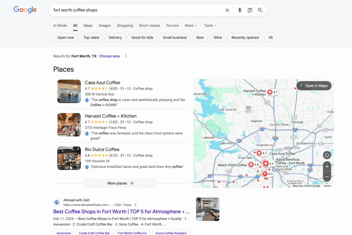Screen dimensions: 352x235
Task: Click the search magnifier icon
Action: [x=260, y=10]
